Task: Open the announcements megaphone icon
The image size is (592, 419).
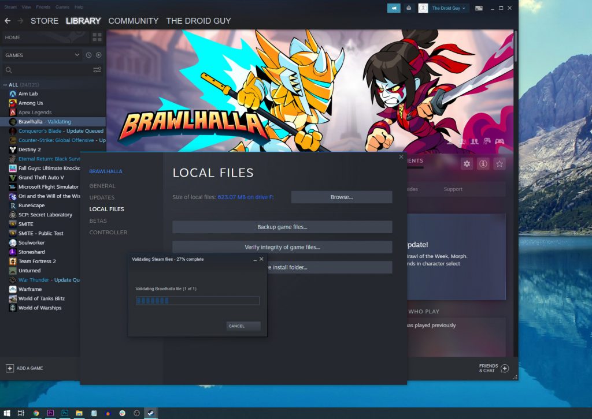Action: (394, 8)
